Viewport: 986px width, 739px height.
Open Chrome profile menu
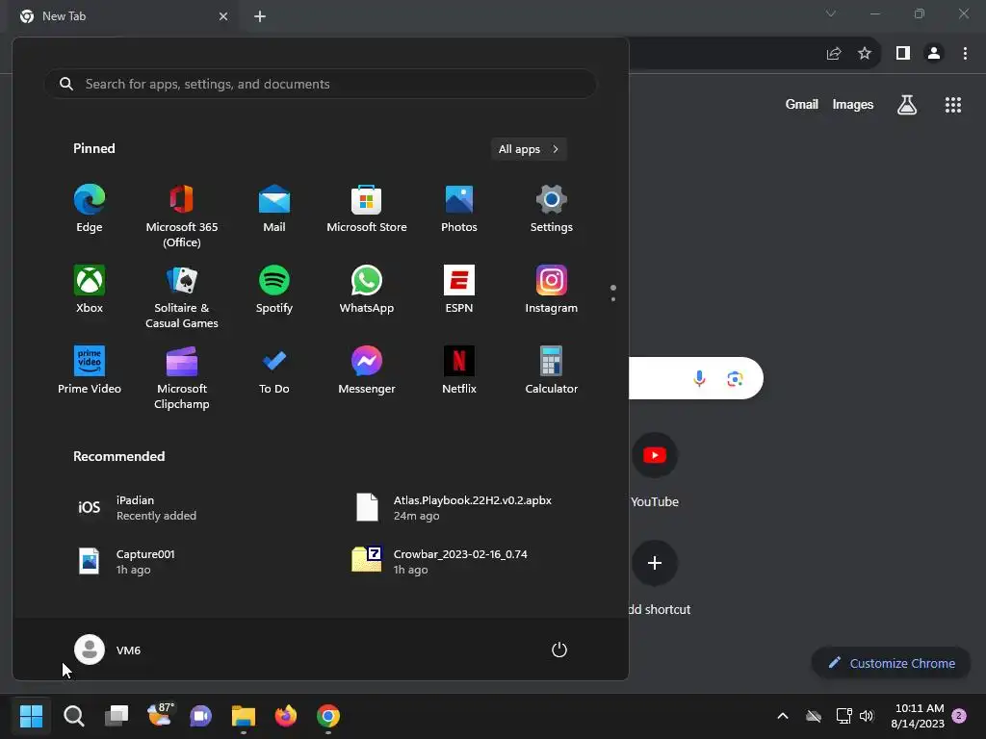pyautogui.click(x=934, y=54)
